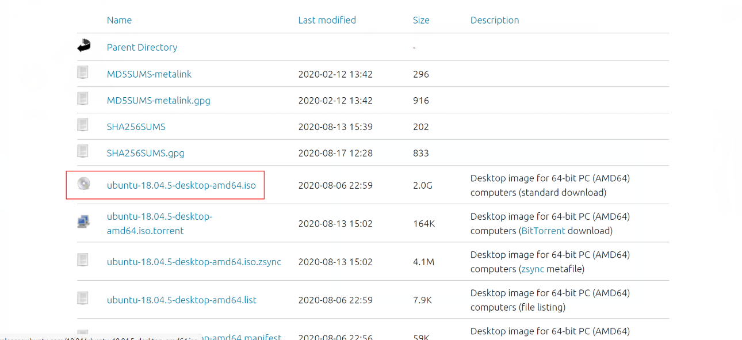Open the SHA256SUMS file link
This screenshot has height=340, width=742.
[136, 127]
